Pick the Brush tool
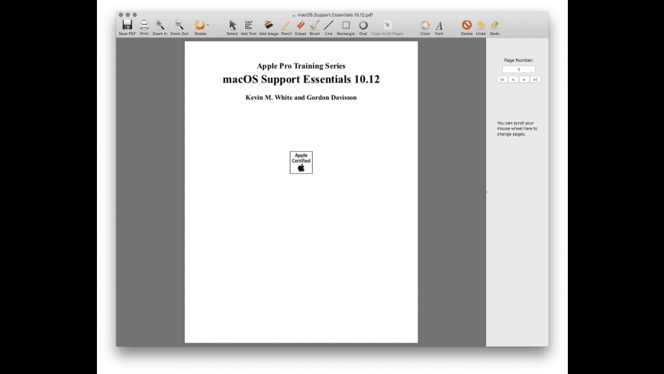664x374 pixels. point(314,25)
